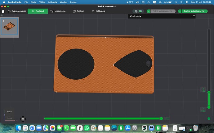Open the home screen icon
This screenshot has height=133, width=214.
click(3, 11)
